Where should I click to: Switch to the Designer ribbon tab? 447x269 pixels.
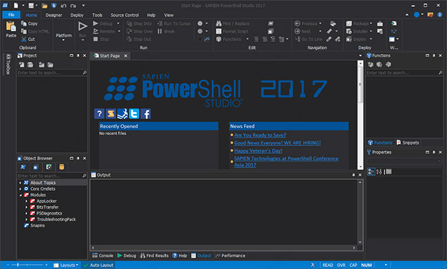[x=54, y=15]
